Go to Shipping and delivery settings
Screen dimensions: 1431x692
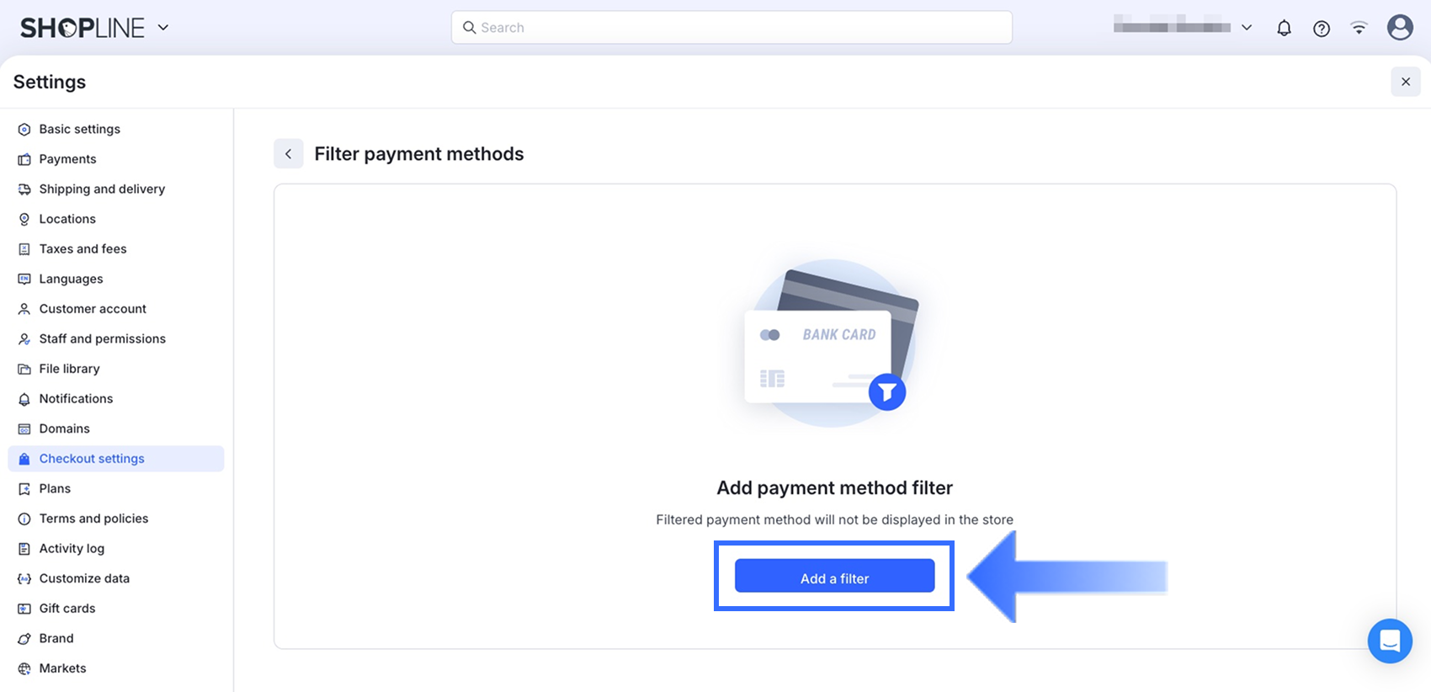point(102,189)
